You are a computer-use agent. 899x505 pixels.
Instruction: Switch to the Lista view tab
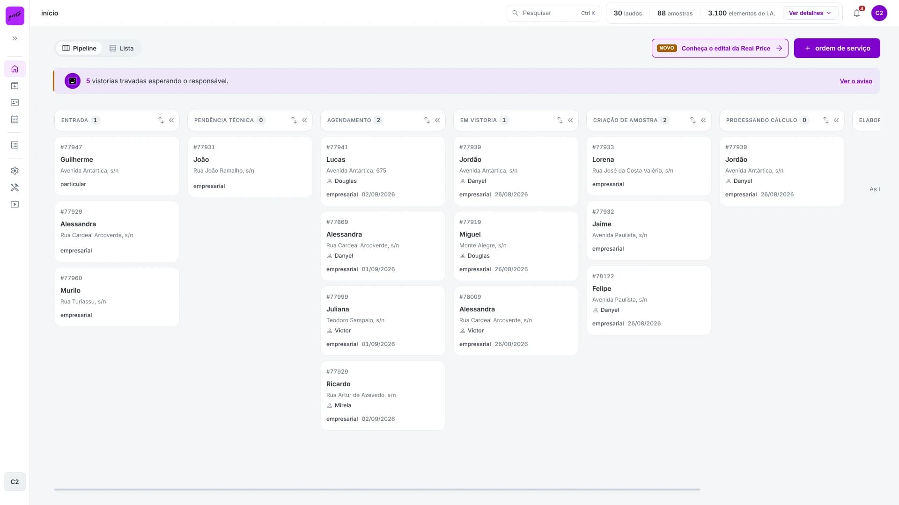tap(121, 48)
